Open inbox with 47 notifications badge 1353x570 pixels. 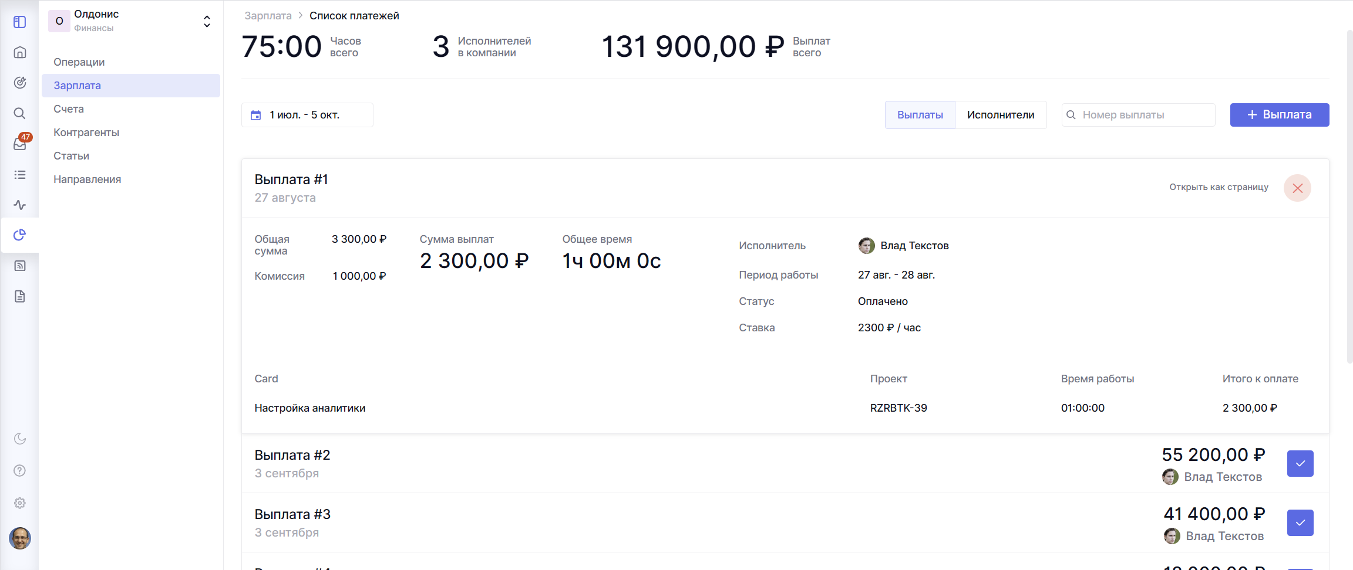[20, 144]
